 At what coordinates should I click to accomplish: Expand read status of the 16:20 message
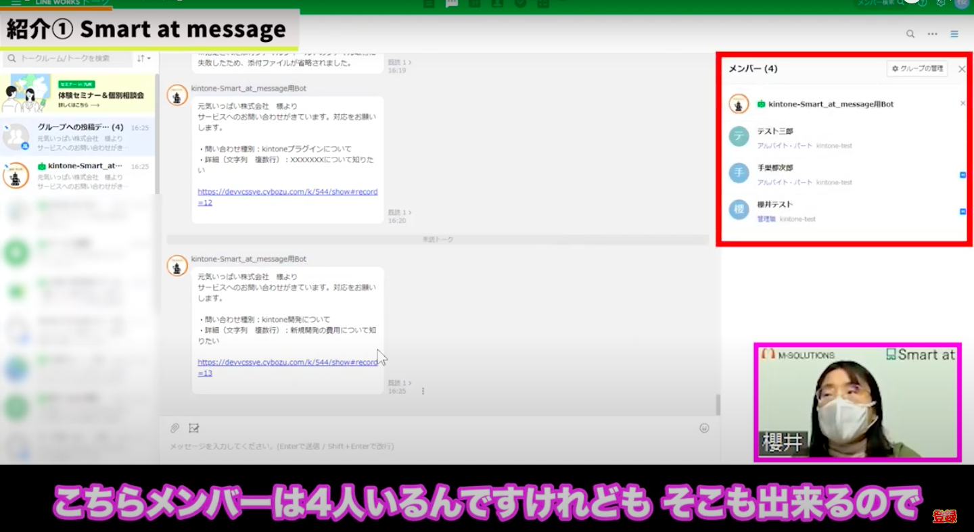[399, 212]
